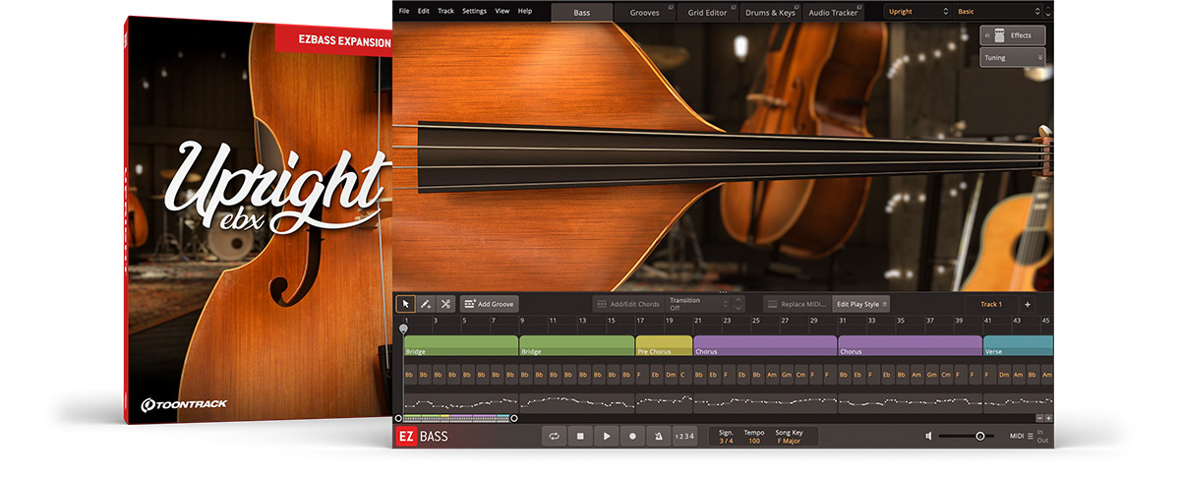
Task: Open the Effects panel pedal icon
Action: [997, 35]
